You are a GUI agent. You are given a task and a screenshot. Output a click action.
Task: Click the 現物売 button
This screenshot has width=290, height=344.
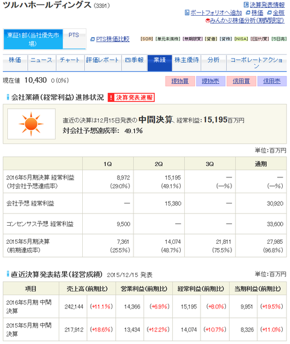(x=210, y=81)
